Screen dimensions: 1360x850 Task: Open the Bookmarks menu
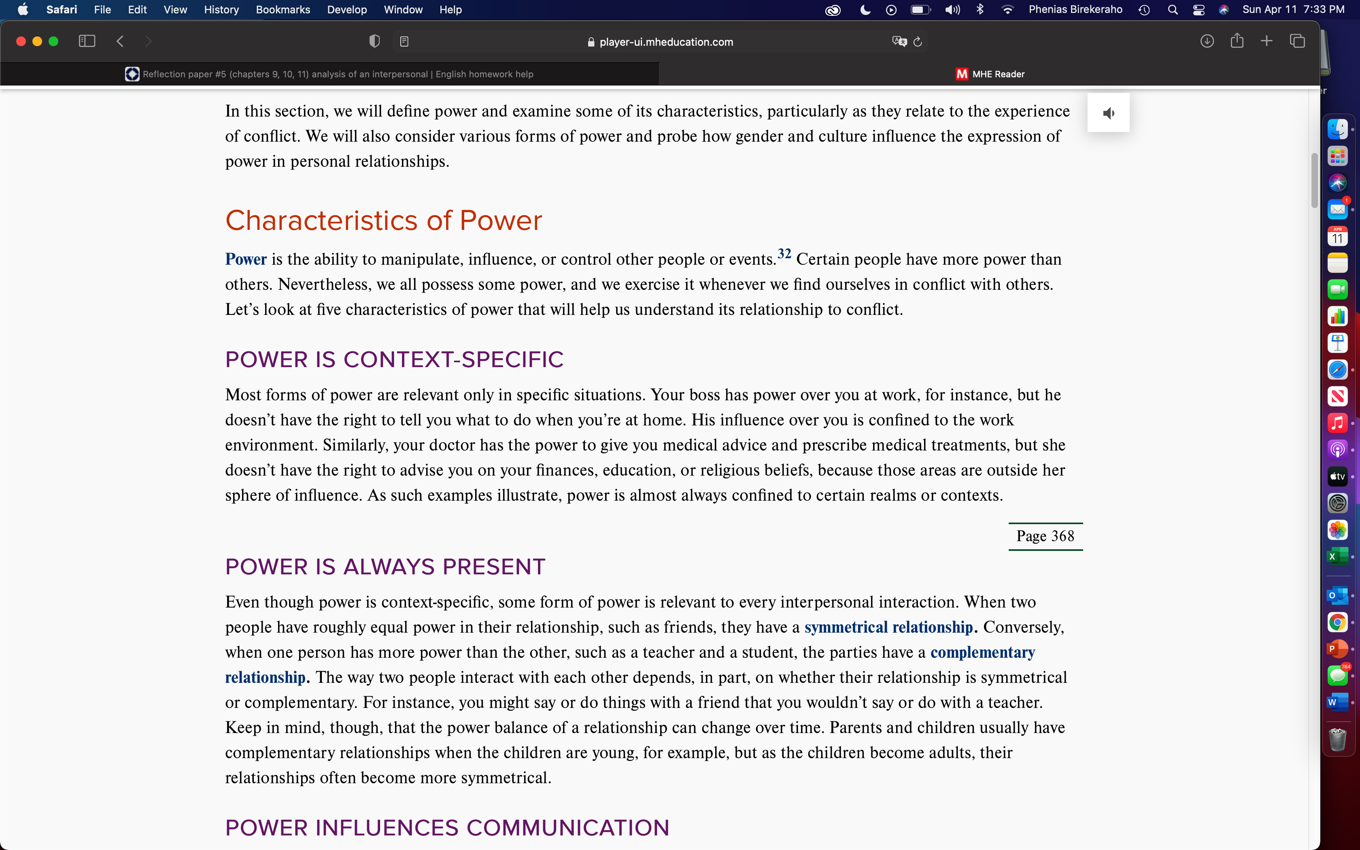tap(283, 10)
